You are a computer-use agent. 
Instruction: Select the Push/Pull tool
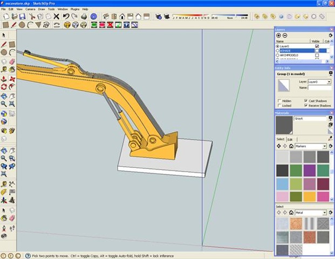[4, 79]
